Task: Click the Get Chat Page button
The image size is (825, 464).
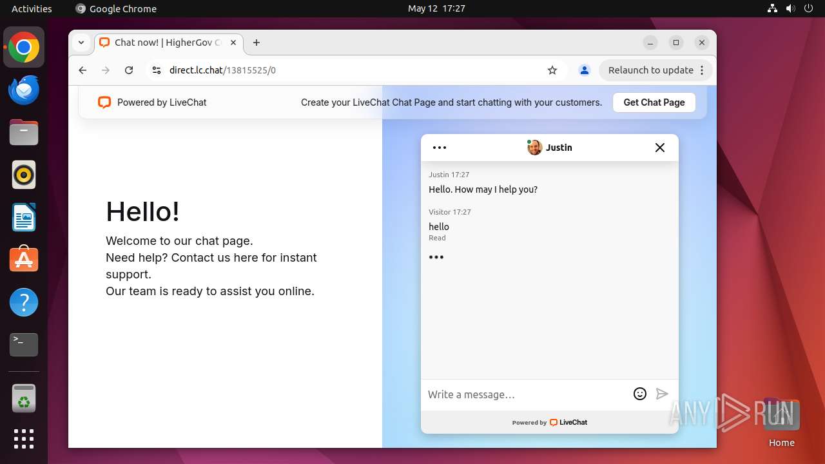Action: (654, 102)
